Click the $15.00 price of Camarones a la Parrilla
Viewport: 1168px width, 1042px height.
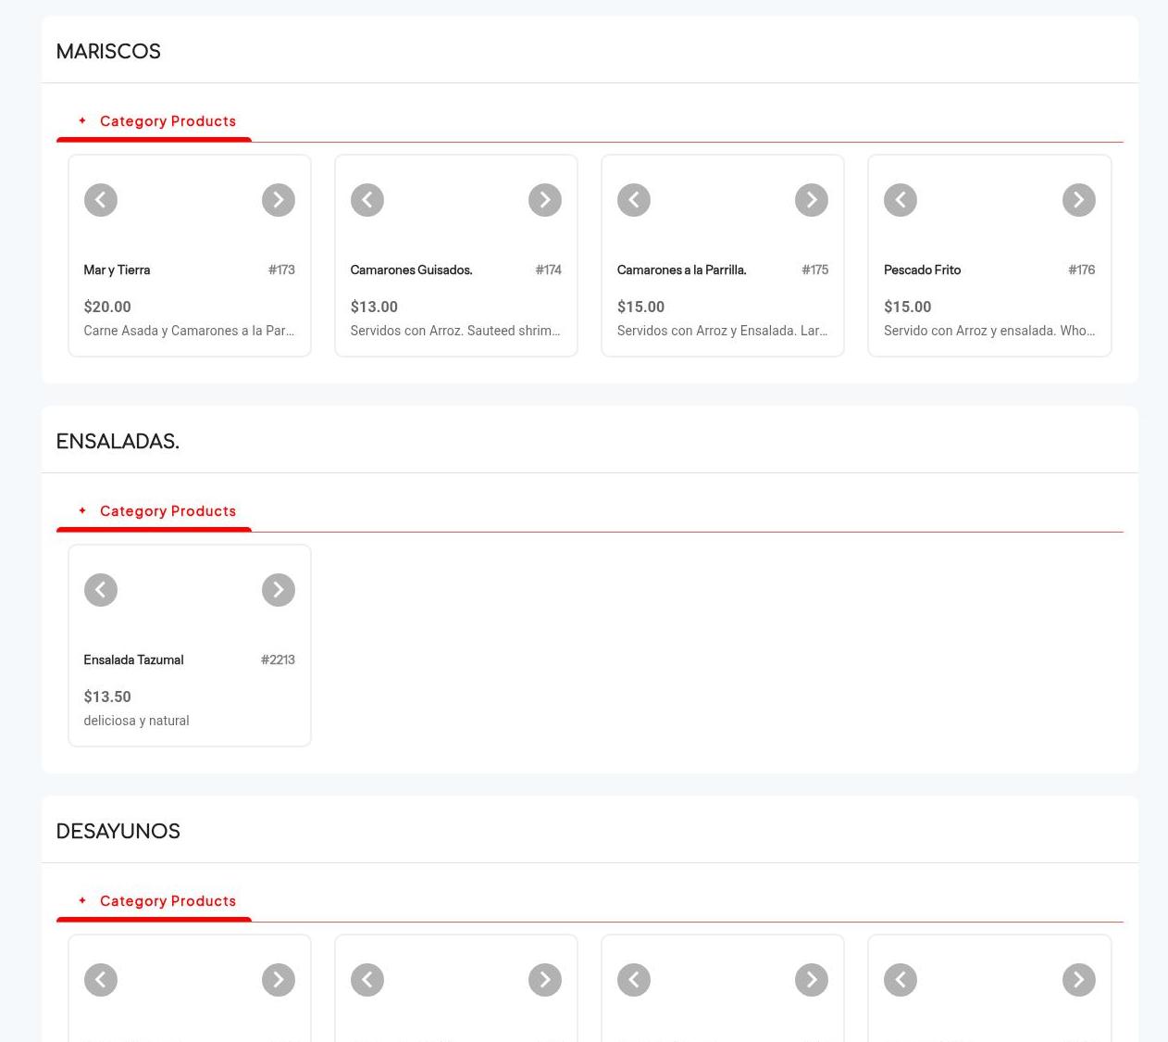point(640,307)
